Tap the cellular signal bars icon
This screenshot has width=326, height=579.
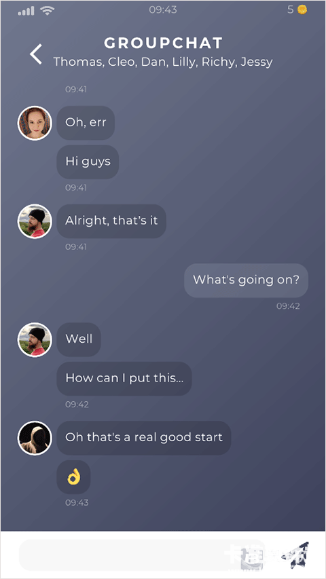point(26,11)
